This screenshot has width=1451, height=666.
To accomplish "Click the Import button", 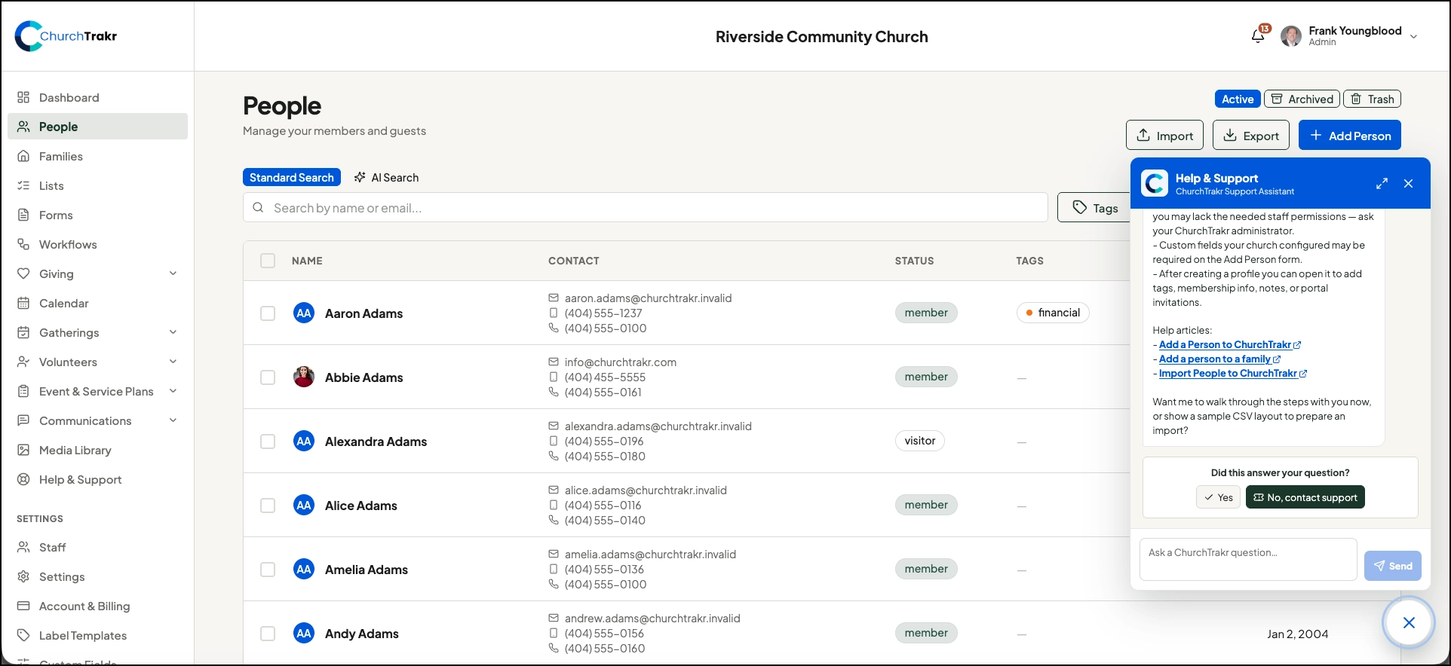I will [x=1164, y=135].
